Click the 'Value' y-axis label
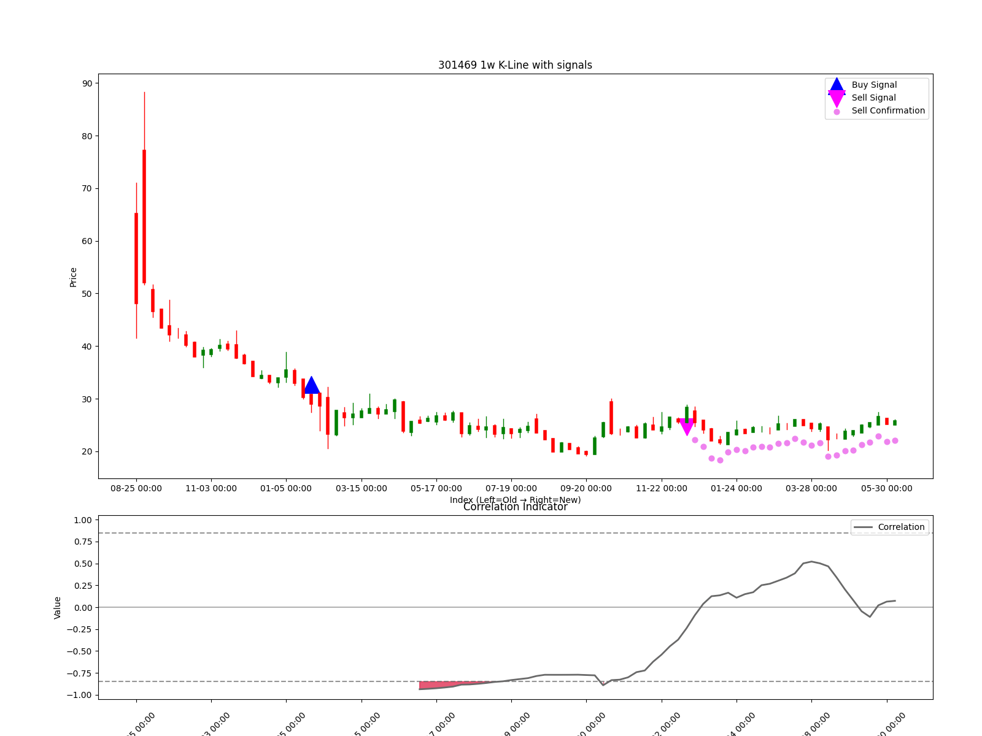 pyautogui.click(x=58, y=607)
